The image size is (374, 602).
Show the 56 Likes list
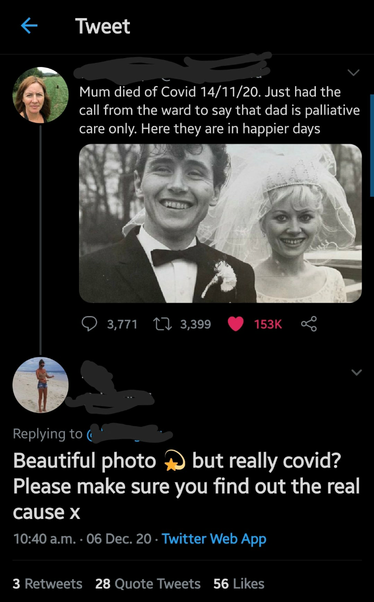[x=239, y=584]
